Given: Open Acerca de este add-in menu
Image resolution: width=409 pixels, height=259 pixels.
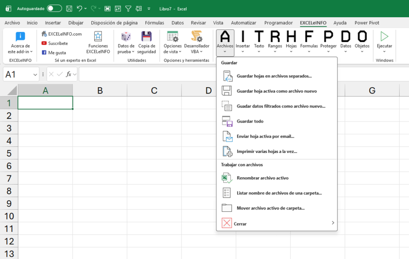Looking at the screenshot, I should (20, 43).
